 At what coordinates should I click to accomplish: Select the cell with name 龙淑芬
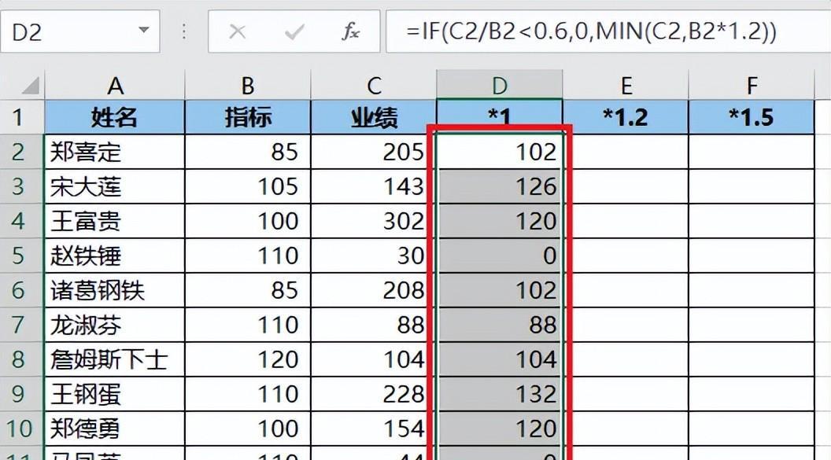115,325
